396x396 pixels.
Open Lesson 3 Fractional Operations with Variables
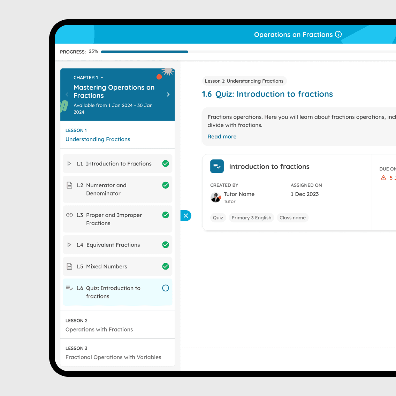click(x=113, y=357)
